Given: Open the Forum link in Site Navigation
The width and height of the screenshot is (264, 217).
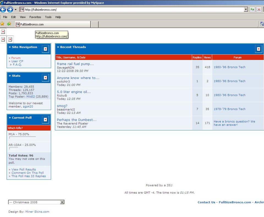Looking at the screenshot, I should [x=16, y=58].
